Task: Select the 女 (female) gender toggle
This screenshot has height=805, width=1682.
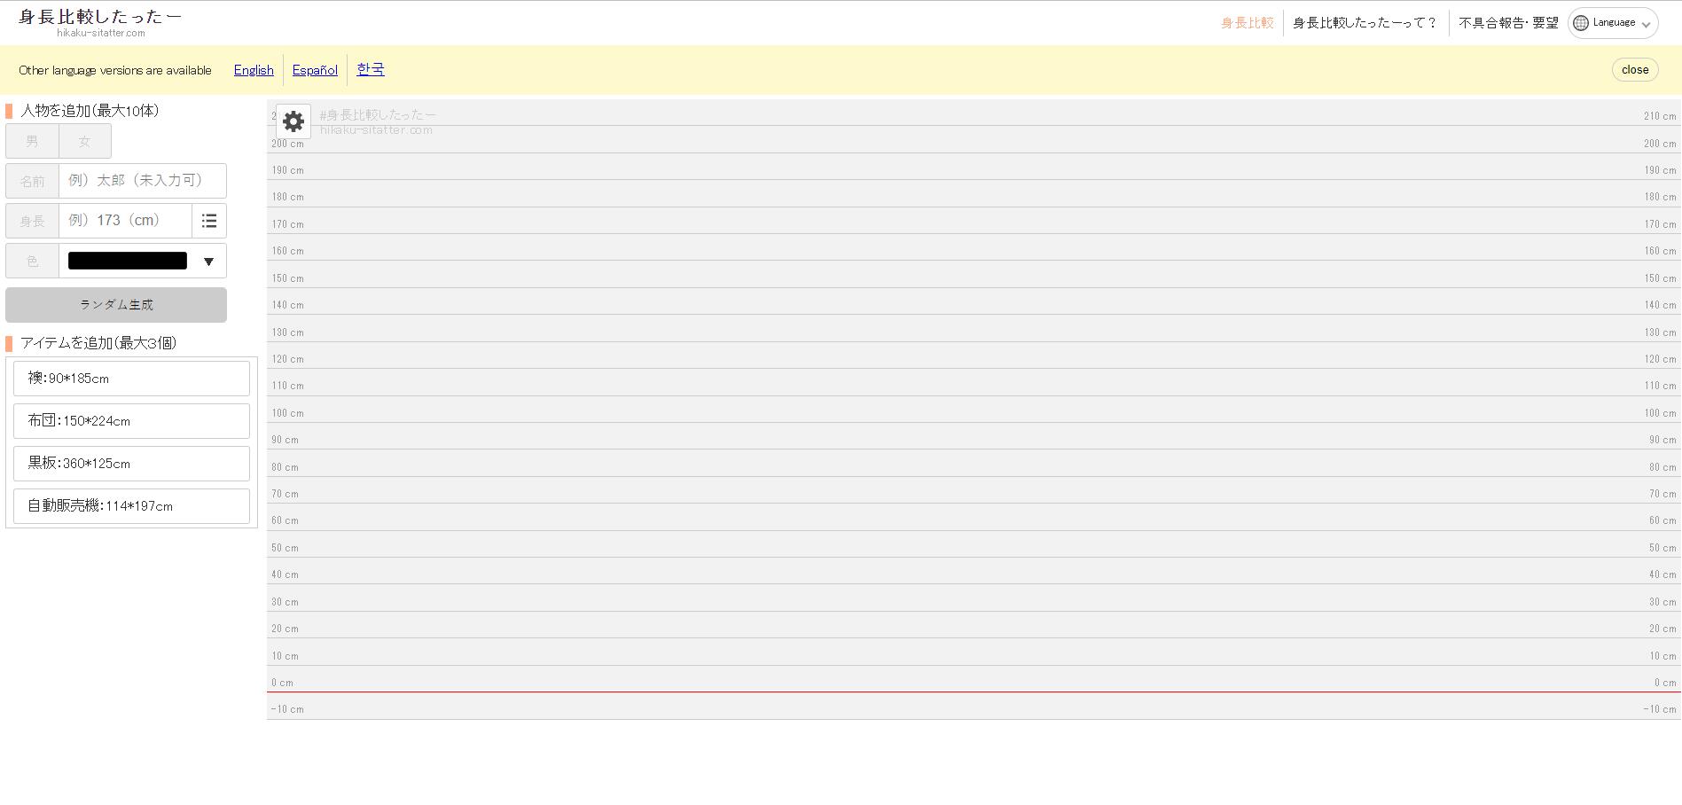Action: point(85,141)
